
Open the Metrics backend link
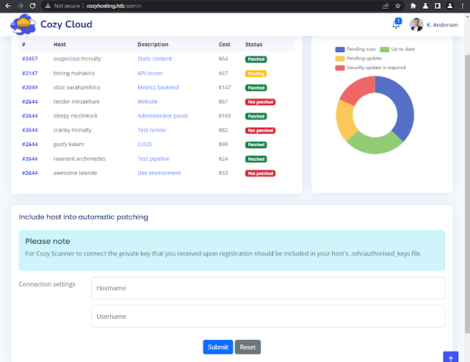pyautogui.click(x=158, y=87)
